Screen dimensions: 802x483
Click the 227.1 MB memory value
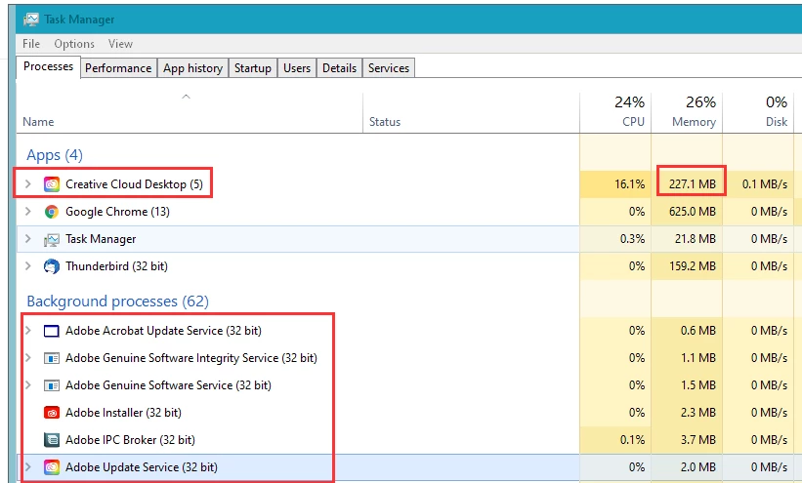[692, 184]
